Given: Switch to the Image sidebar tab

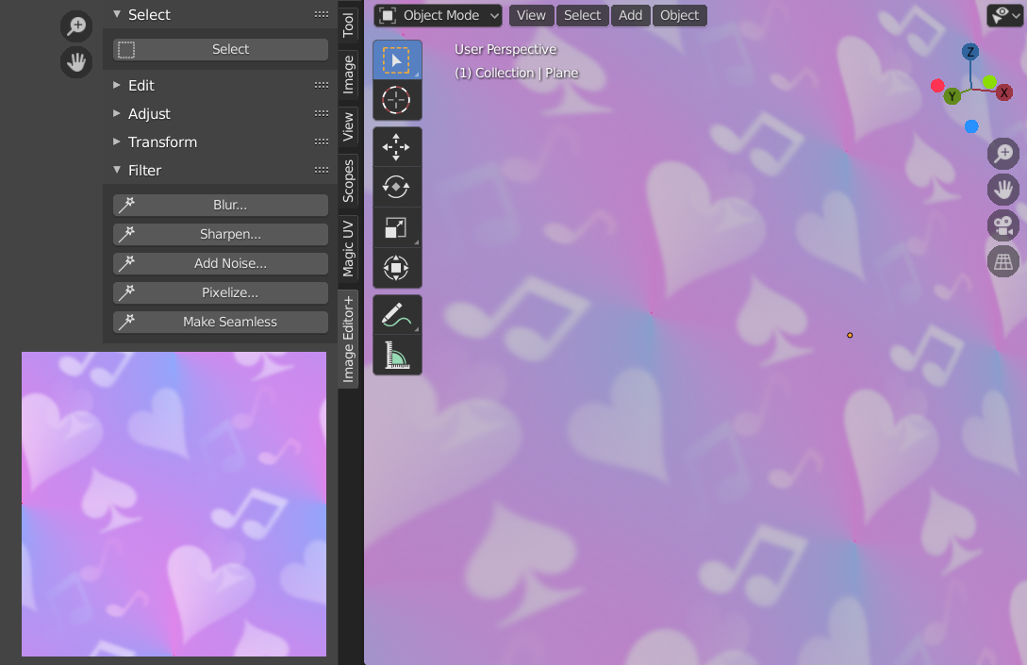Looking at the screenshot, I should pyautogui.click(x=348, y=75).
